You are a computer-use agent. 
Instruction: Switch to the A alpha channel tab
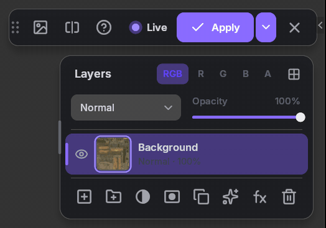tap(268, 74)
